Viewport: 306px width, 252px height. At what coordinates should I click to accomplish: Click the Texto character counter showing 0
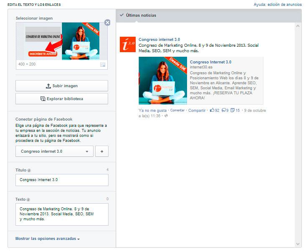click(x=107, y=199)
